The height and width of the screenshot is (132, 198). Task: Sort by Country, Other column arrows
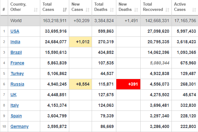[x=36, y=10]
